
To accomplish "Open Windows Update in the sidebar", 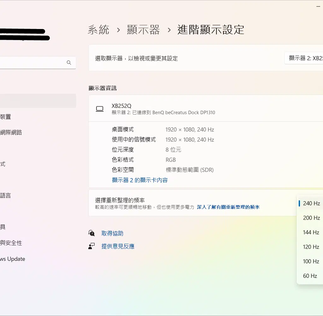I will pyautogui.click(x=13, y=259).
